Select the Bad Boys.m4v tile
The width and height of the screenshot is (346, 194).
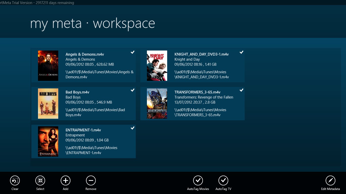(x=84, y=104)
